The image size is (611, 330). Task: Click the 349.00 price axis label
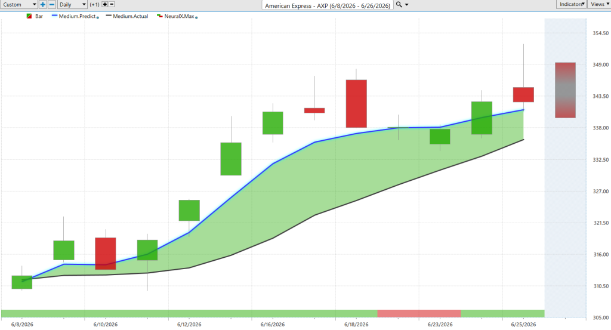600,64
